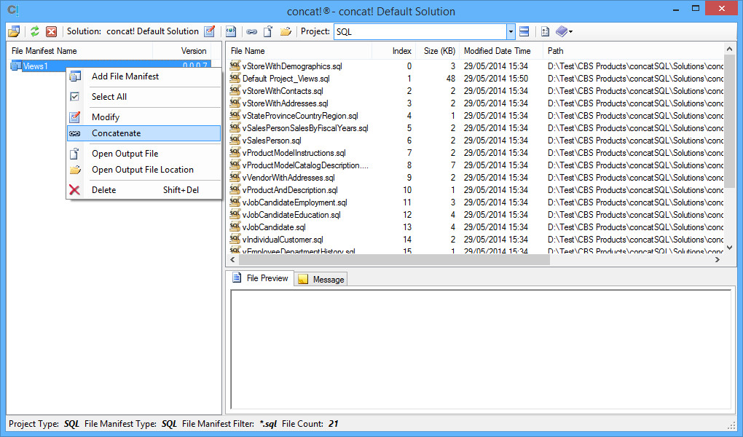Sort by the Version column header
Viewport: 743px width, 437px height.
[x=182, y=51]
